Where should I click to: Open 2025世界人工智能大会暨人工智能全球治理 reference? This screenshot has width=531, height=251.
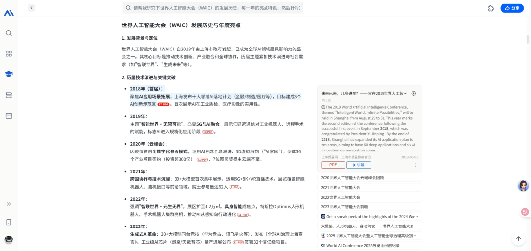pos(369,236)
